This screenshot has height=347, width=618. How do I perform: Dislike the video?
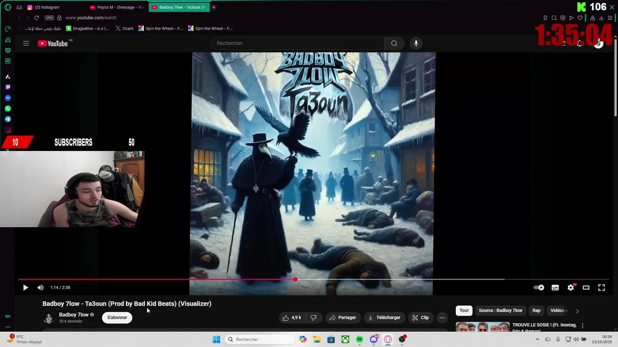pyautogui.click(x=313, y=318)
